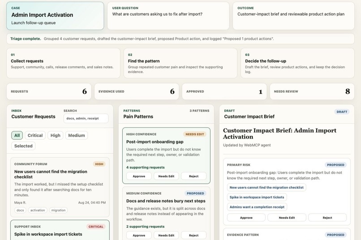Click the CRITICAL badge on Support Inbox request
This screenshot has width=361, height=240.
pyautogui.click(x=96, y=227)
